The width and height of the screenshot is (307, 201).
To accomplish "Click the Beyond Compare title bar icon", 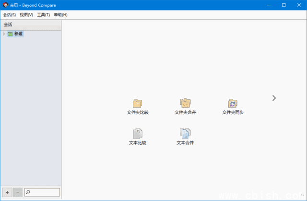I will 5,5.
